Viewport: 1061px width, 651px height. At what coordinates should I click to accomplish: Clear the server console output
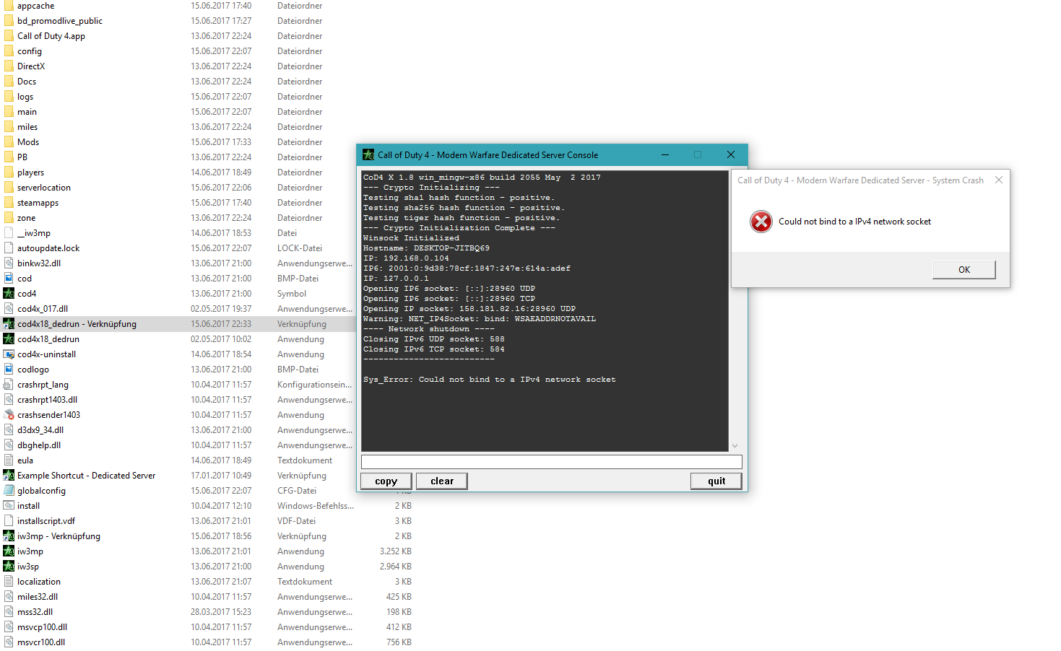pos(442,481)
